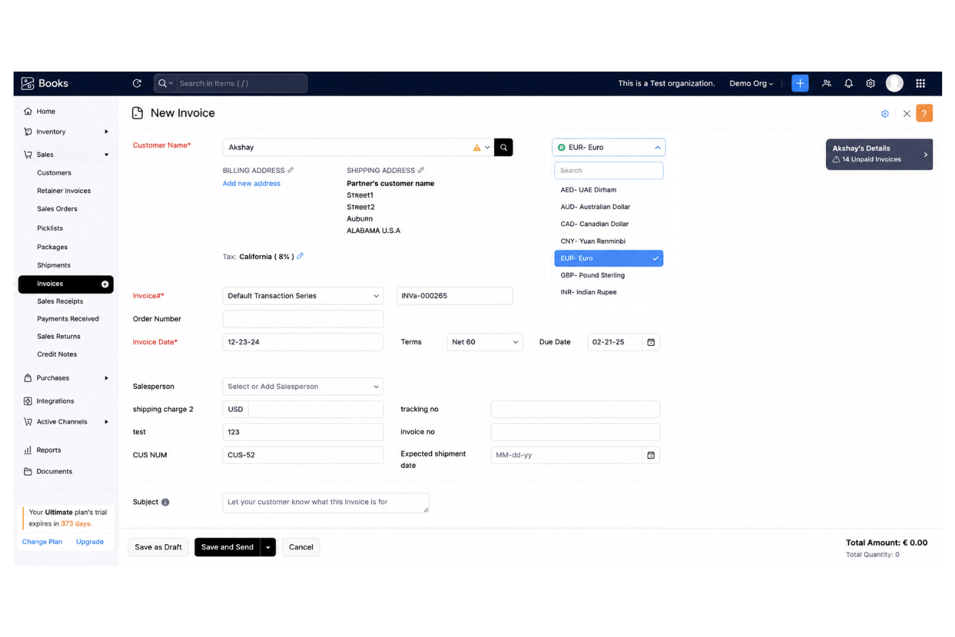
Task: Open notifications bell icon
Action: (849, 83)
